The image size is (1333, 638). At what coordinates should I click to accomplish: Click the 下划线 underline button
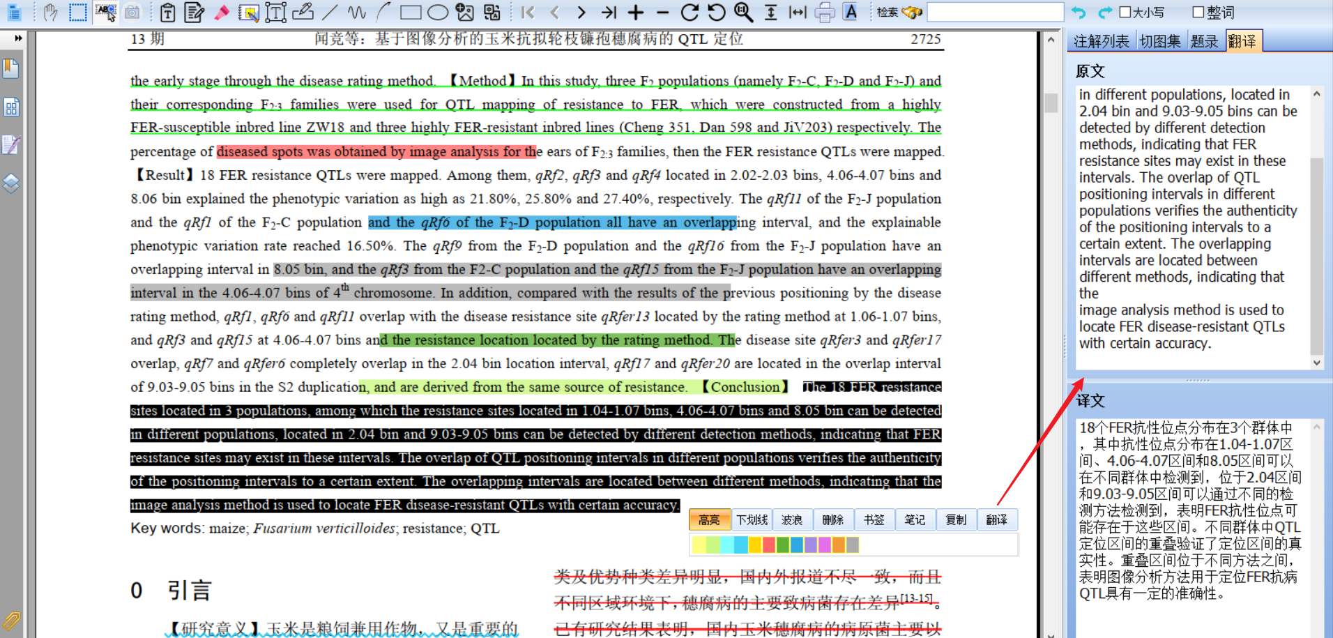point(752,519)
